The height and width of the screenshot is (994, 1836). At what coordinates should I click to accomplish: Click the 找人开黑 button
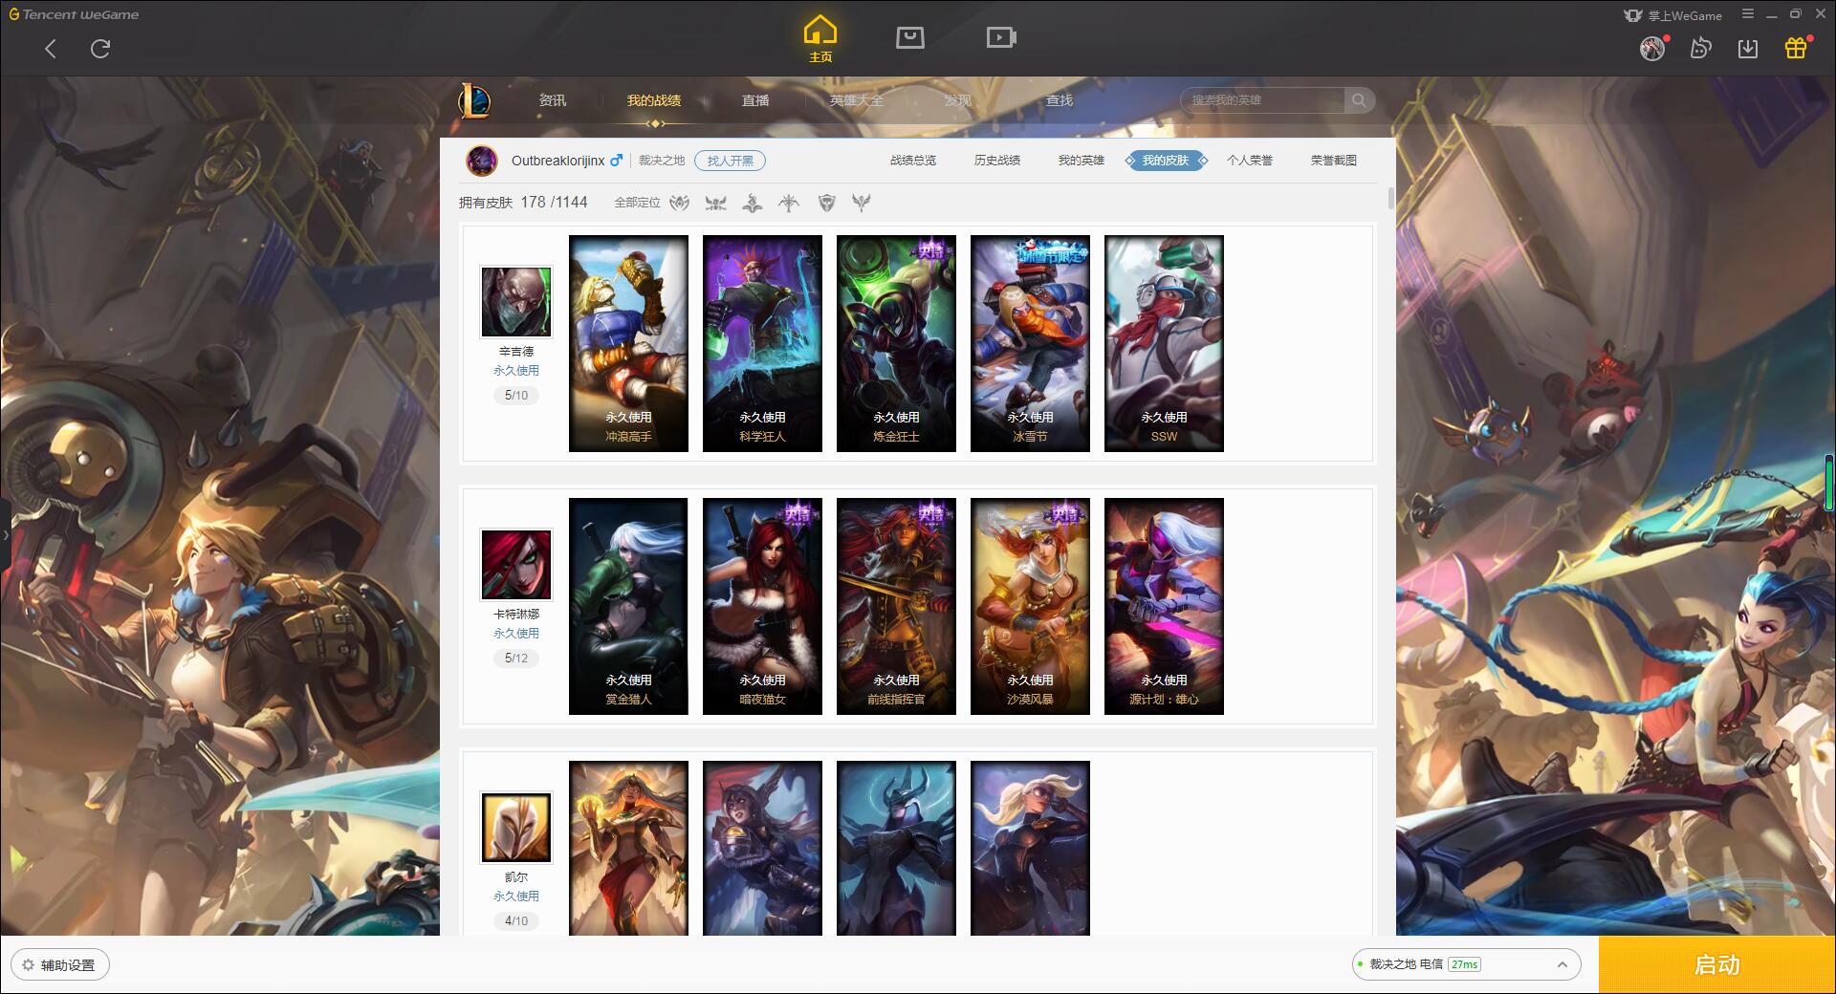pyautogui.click(x=731, y=161)
